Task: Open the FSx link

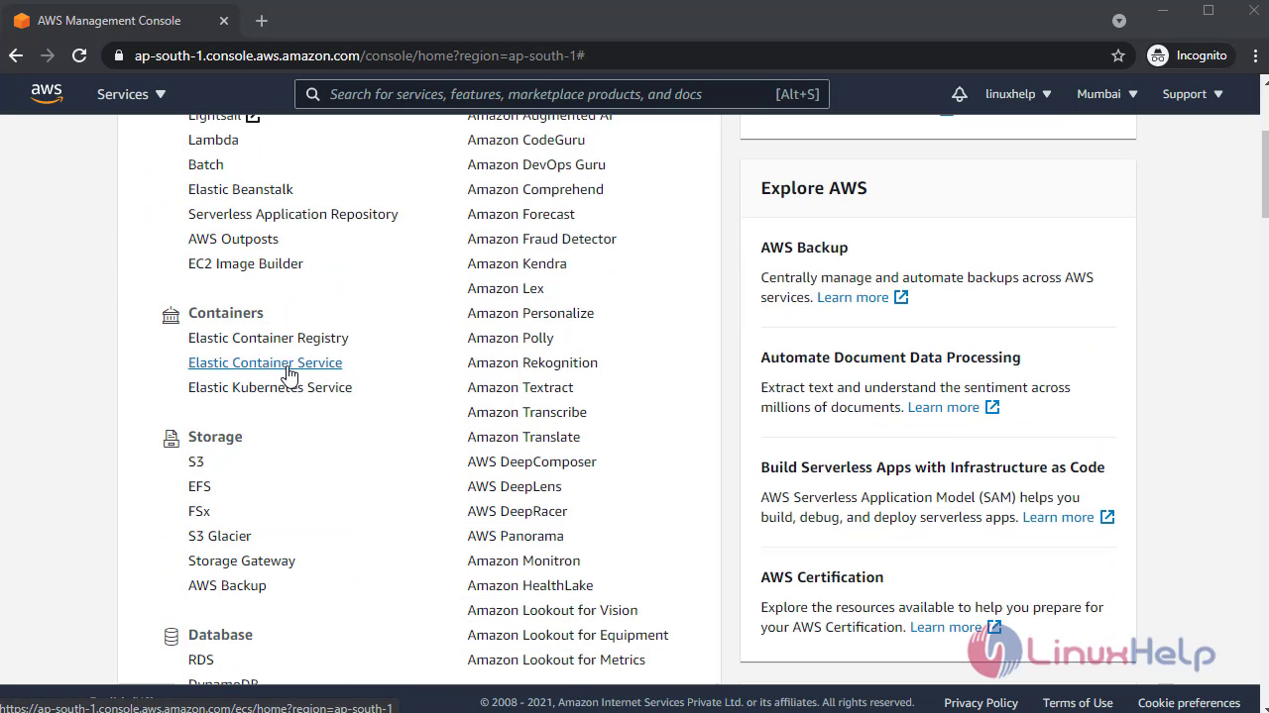Action: click(x=199, y=511)
